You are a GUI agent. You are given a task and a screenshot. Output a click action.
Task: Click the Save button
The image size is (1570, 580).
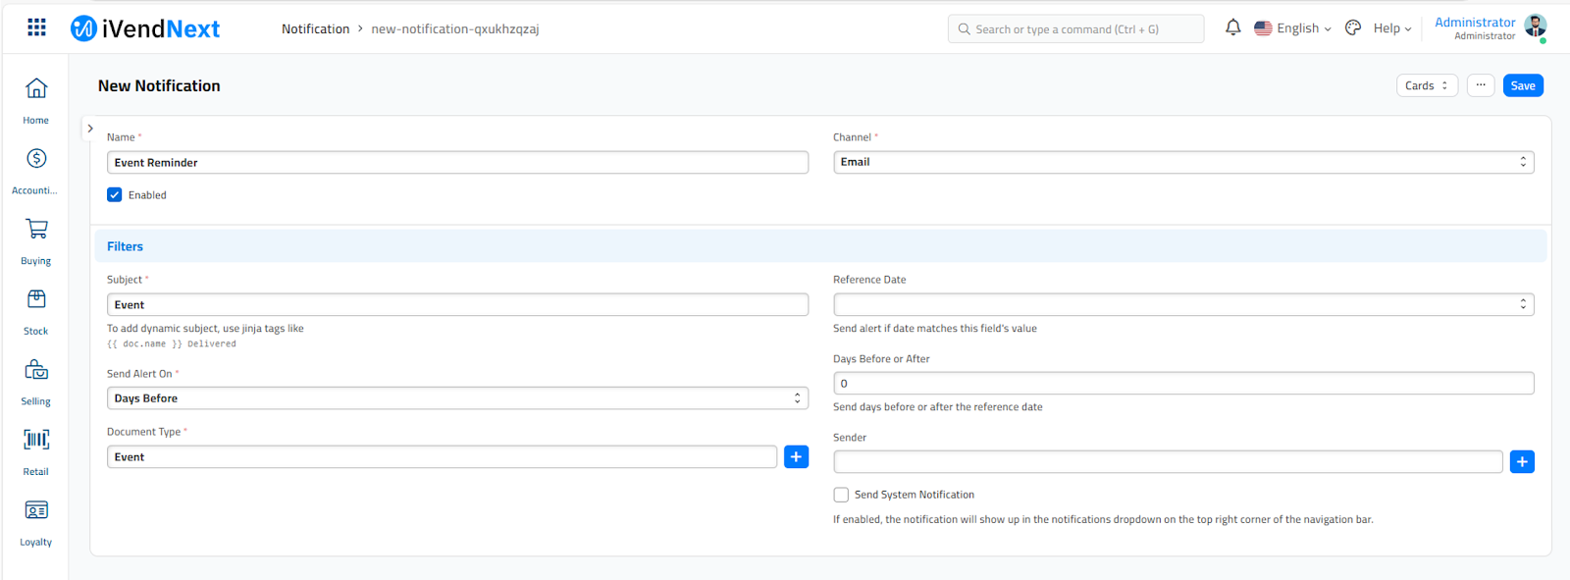click(x=1522, y=86)
